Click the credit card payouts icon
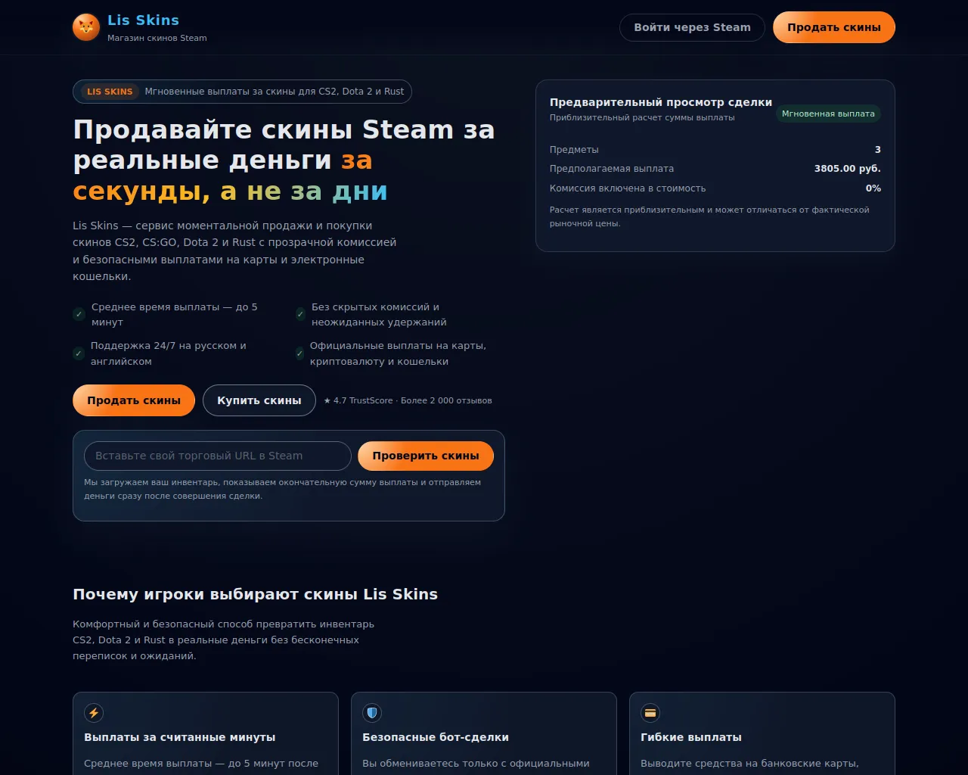The width and height of the screenshot is (968, 775). tap(650, 713)
